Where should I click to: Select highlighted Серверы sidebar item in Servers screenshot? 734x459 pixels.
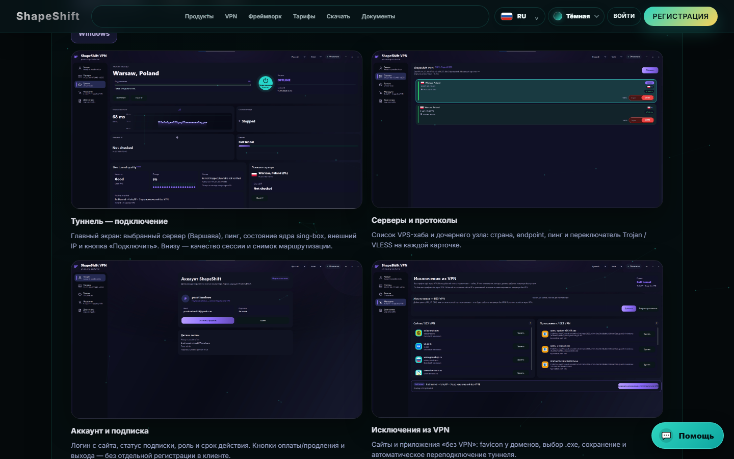(x=391, y=76)
